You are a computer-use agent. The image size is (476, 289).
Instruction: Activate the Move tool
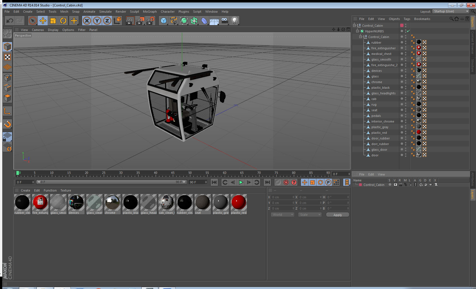point(43,21)
